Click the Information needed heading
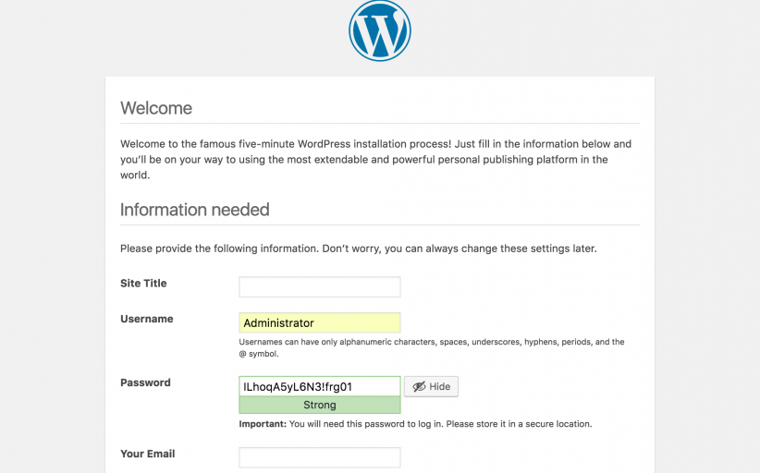Viewport: 760px width, 473px height. 194,210
